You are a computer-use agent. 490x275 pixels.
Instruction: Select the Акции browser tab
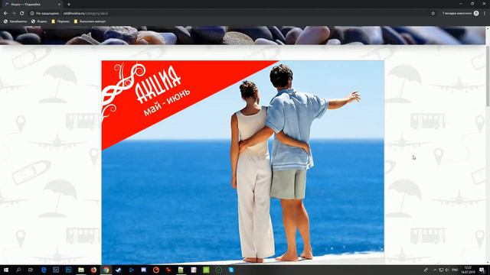pos(32,5)
